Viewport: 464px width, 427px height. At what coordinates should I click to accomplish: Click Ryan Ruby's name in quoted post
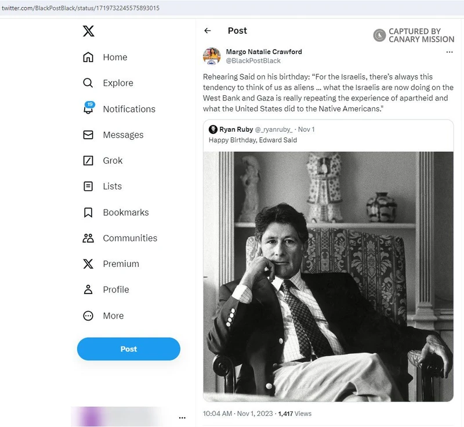click(x=235, y=129)
